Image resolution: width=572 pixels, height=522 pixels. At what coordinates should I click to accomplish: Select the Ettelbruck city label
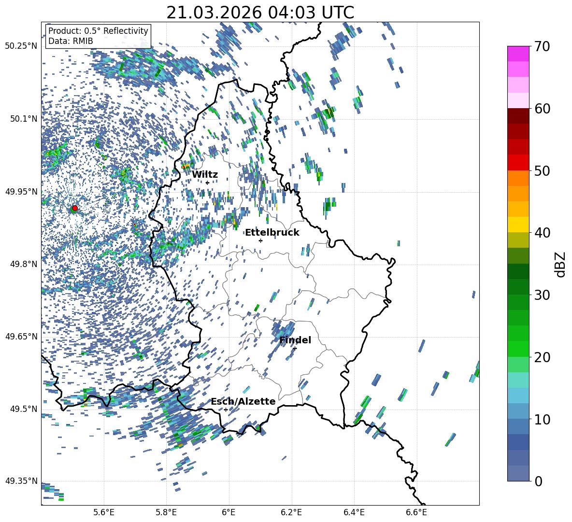click(272, 233)
